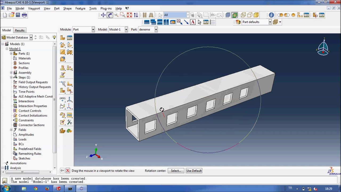Image resolution: width=341 pixels, height=192 pixels.
Task: Click the Create Part icon
Action: pos(63,38)
